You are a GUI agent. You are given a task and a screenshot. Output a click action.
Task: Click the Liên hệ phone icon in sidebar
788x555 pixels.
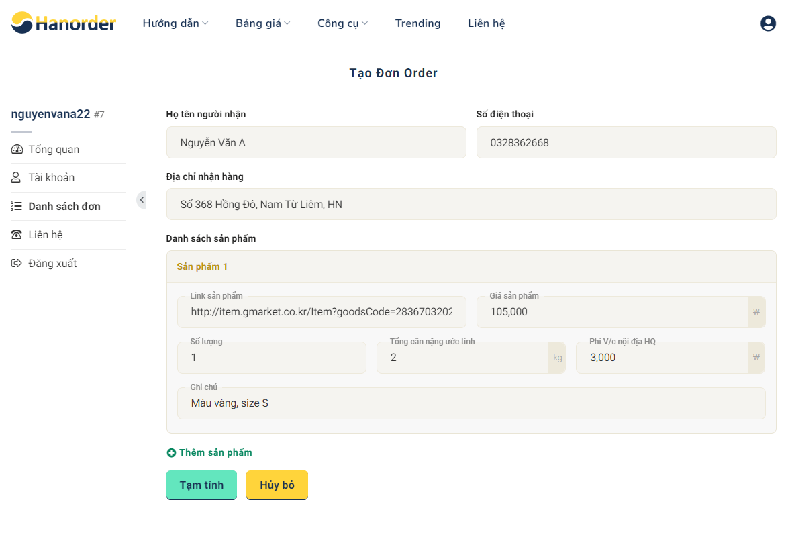16,234
